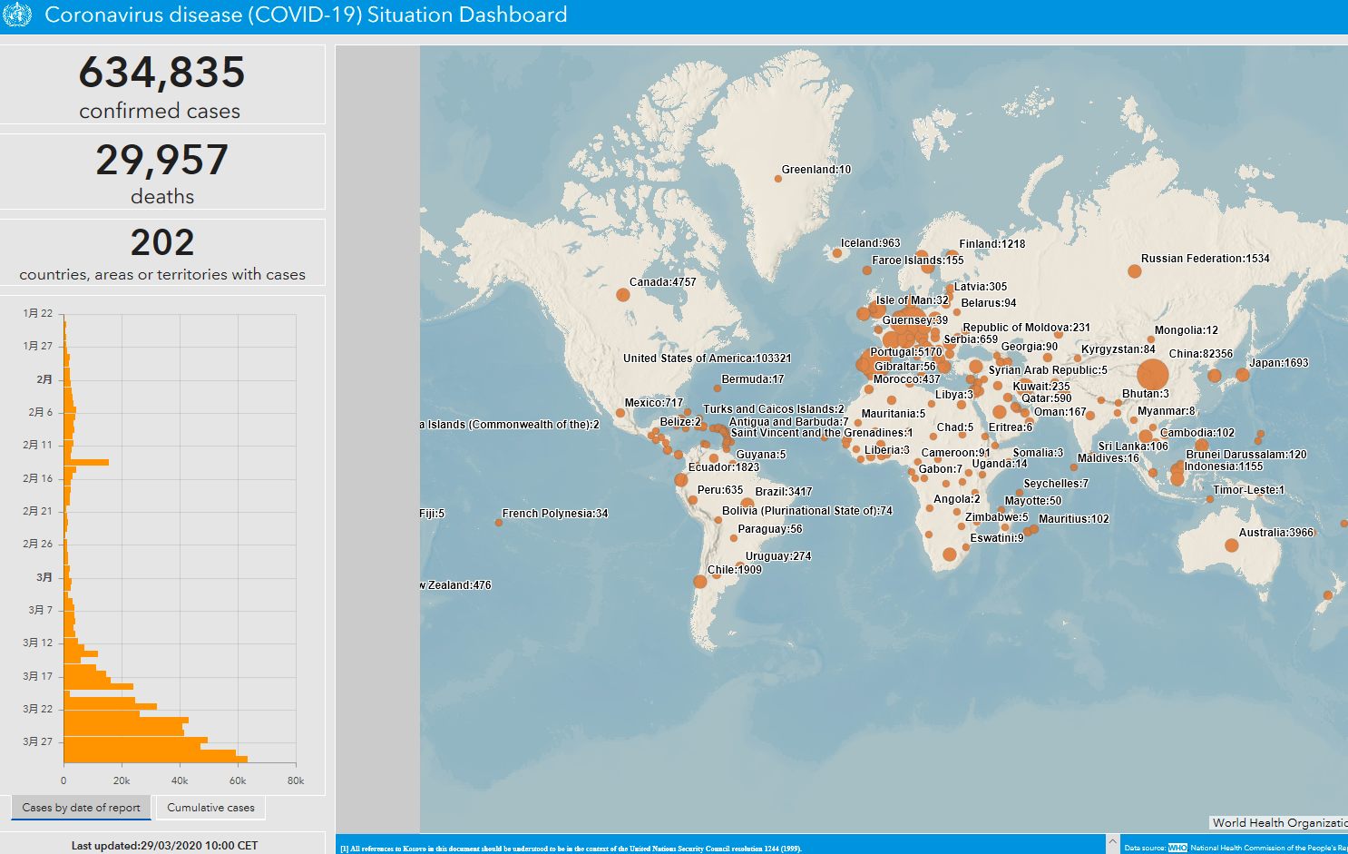Select the Ecuador case marker dot
This screenshot has height=854, width=1348.
(680, 479)
